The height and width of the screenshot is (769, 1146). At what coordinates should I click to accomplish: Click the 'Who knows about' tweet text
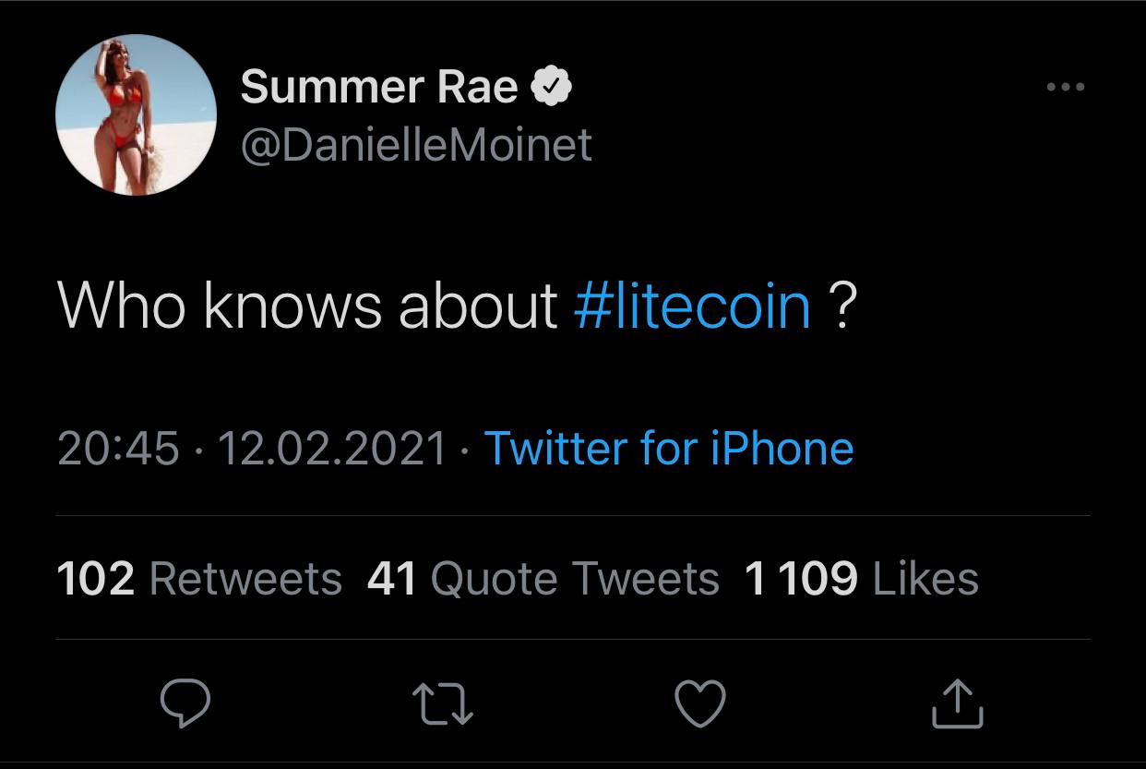(x=307, y=306)
